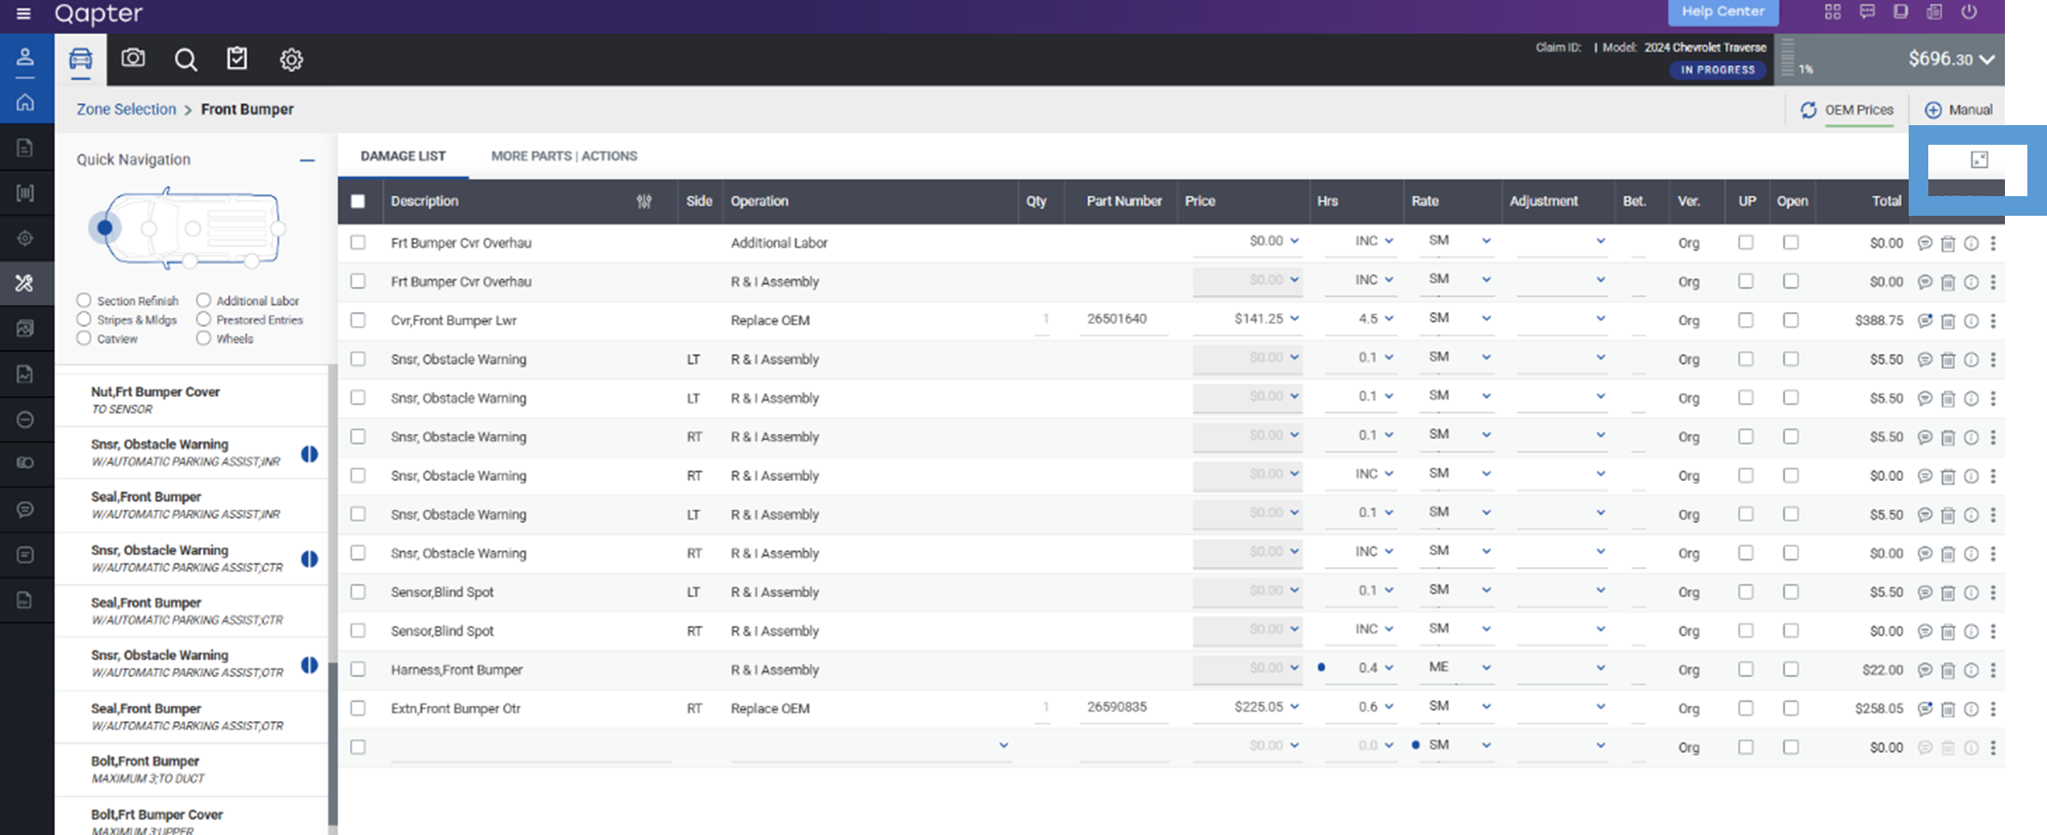
Task: Click the Zone Selection breadcrumb link
Action: tap(126, 109)
